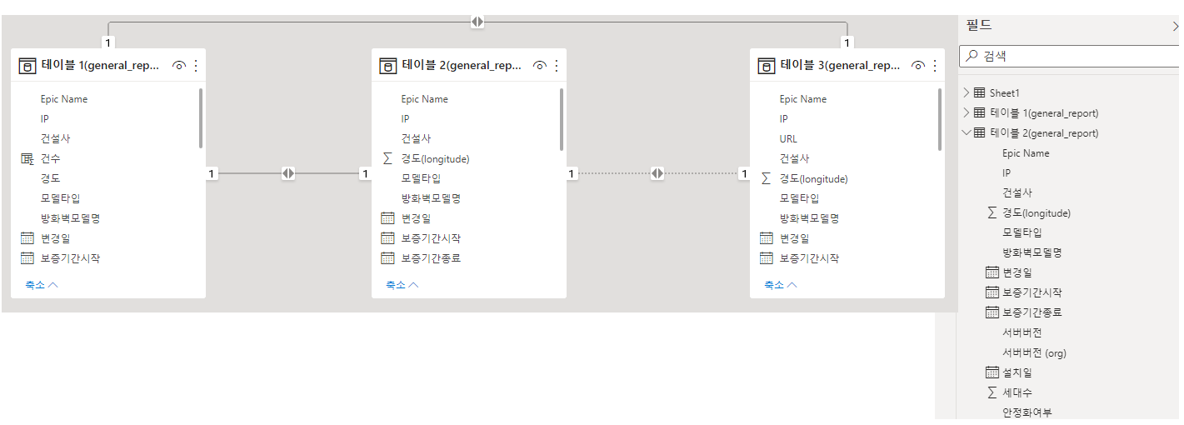Expand Sheet1 in the fields list

pos(967,92)
